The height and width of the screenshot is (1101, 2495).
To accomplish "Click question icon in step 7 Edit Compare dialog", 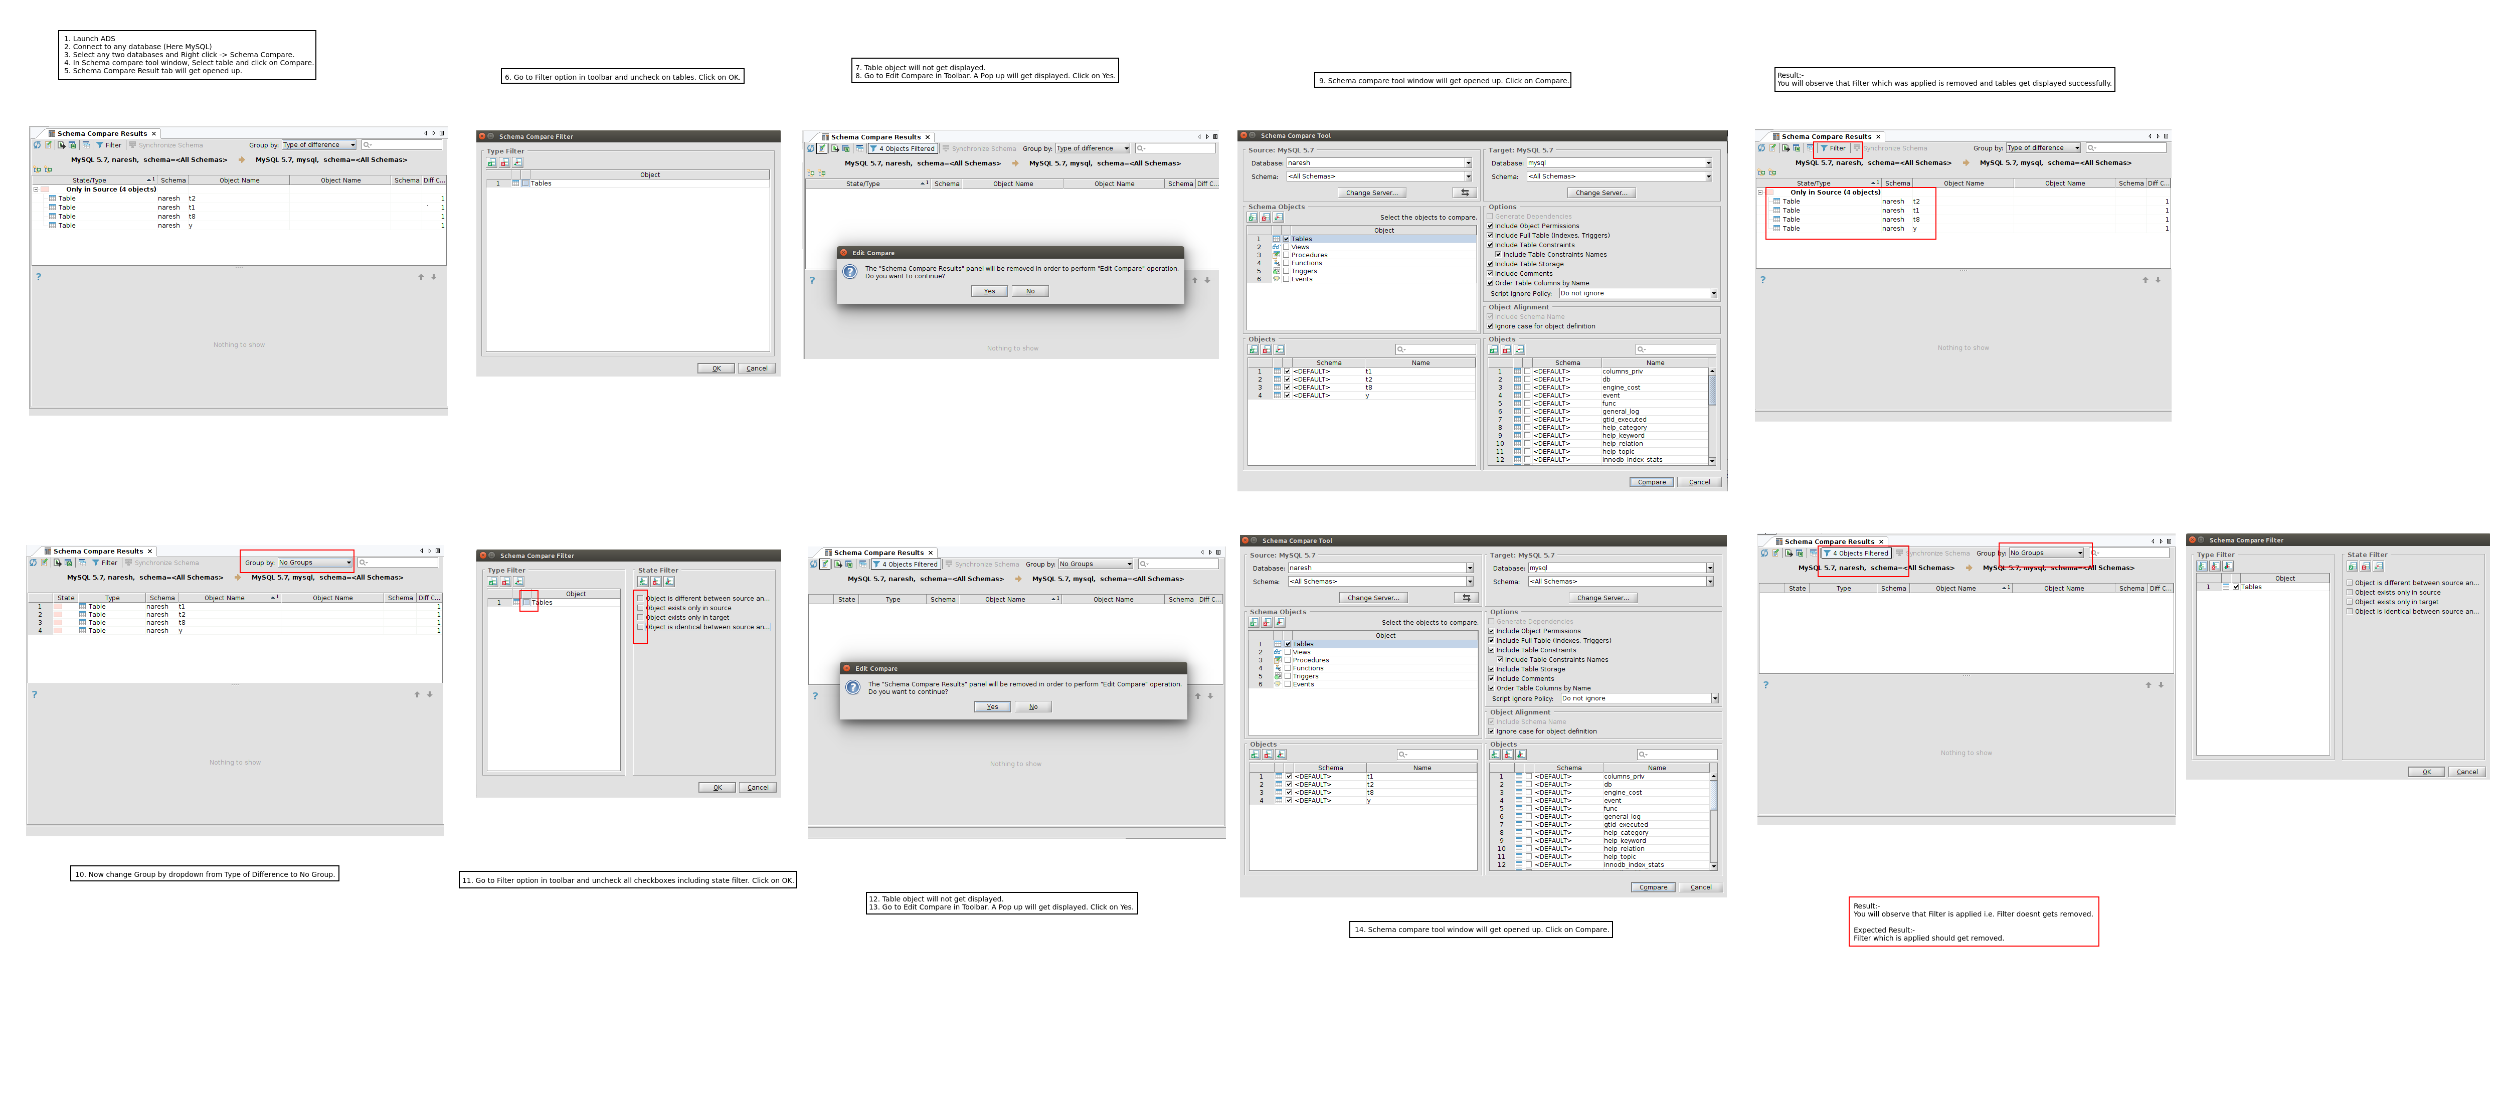I will pos(849,272).
